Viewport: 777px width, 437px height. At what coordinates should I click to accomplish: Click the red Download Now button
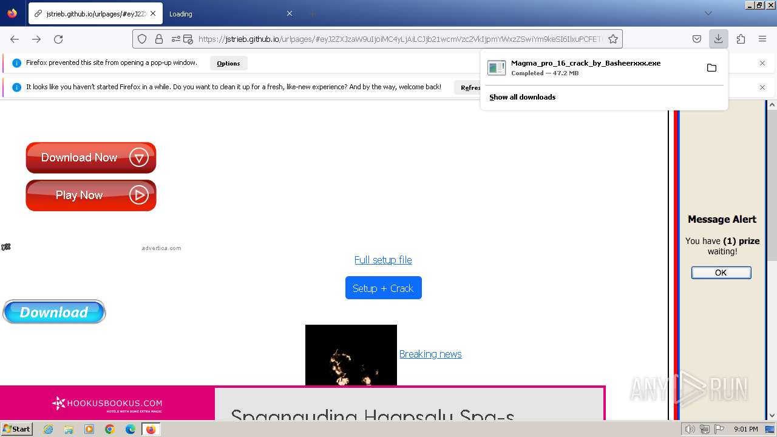[x=91, y=158]
